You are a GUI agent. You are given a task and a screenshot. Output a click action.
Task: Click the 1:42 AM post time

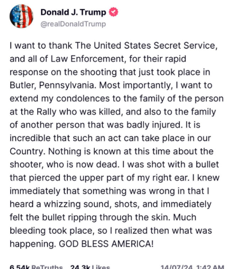210,267
